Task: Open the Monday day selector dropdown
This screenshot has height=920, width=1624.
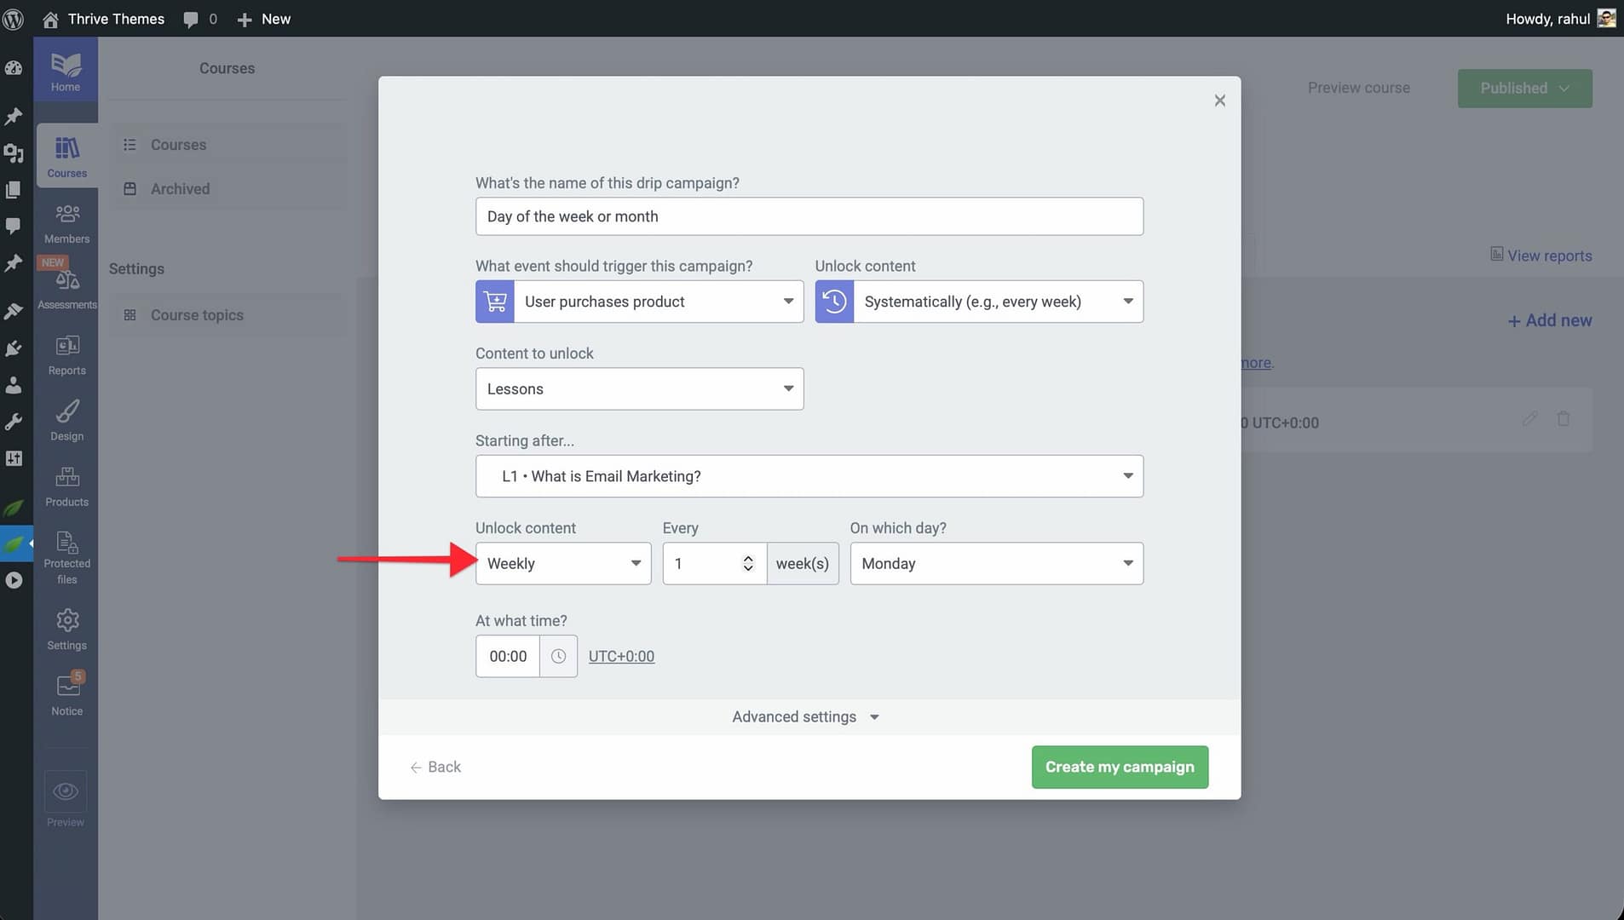Action: (996, 564)
